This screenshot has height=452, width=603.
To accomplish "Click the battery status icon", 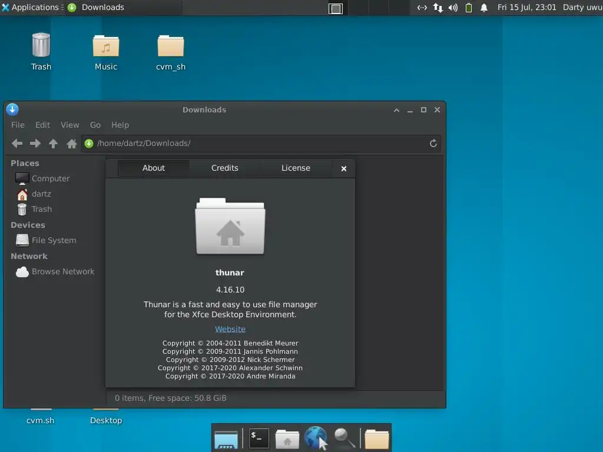I will point(468,8).
